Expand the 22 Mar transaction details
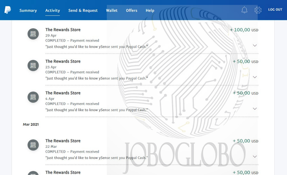This screenshot has height=175, width=287. pos(255,156)
